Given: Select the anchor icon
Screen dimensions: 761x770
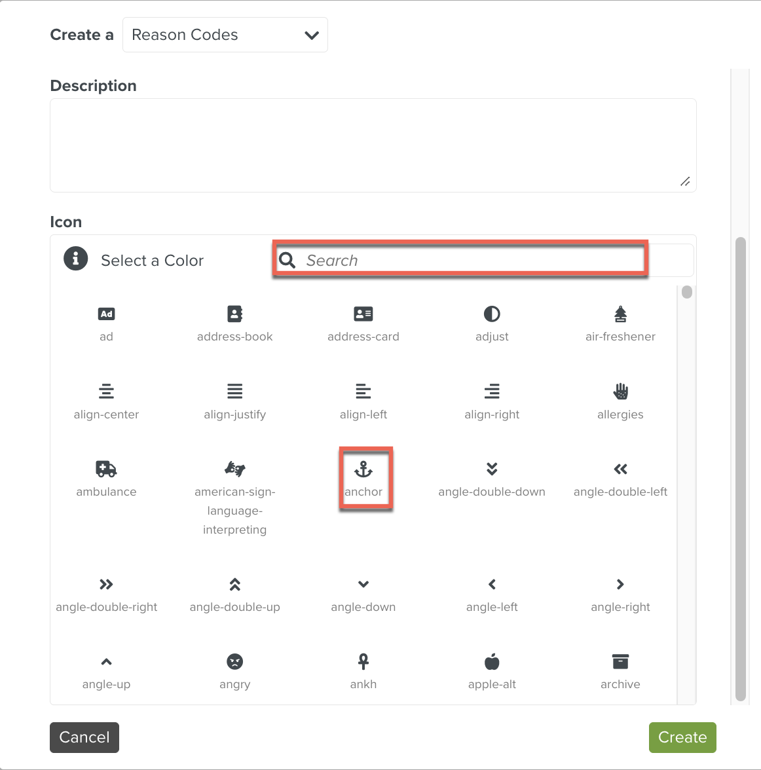Looking at the screenshot, I should (x=363, y=469).
